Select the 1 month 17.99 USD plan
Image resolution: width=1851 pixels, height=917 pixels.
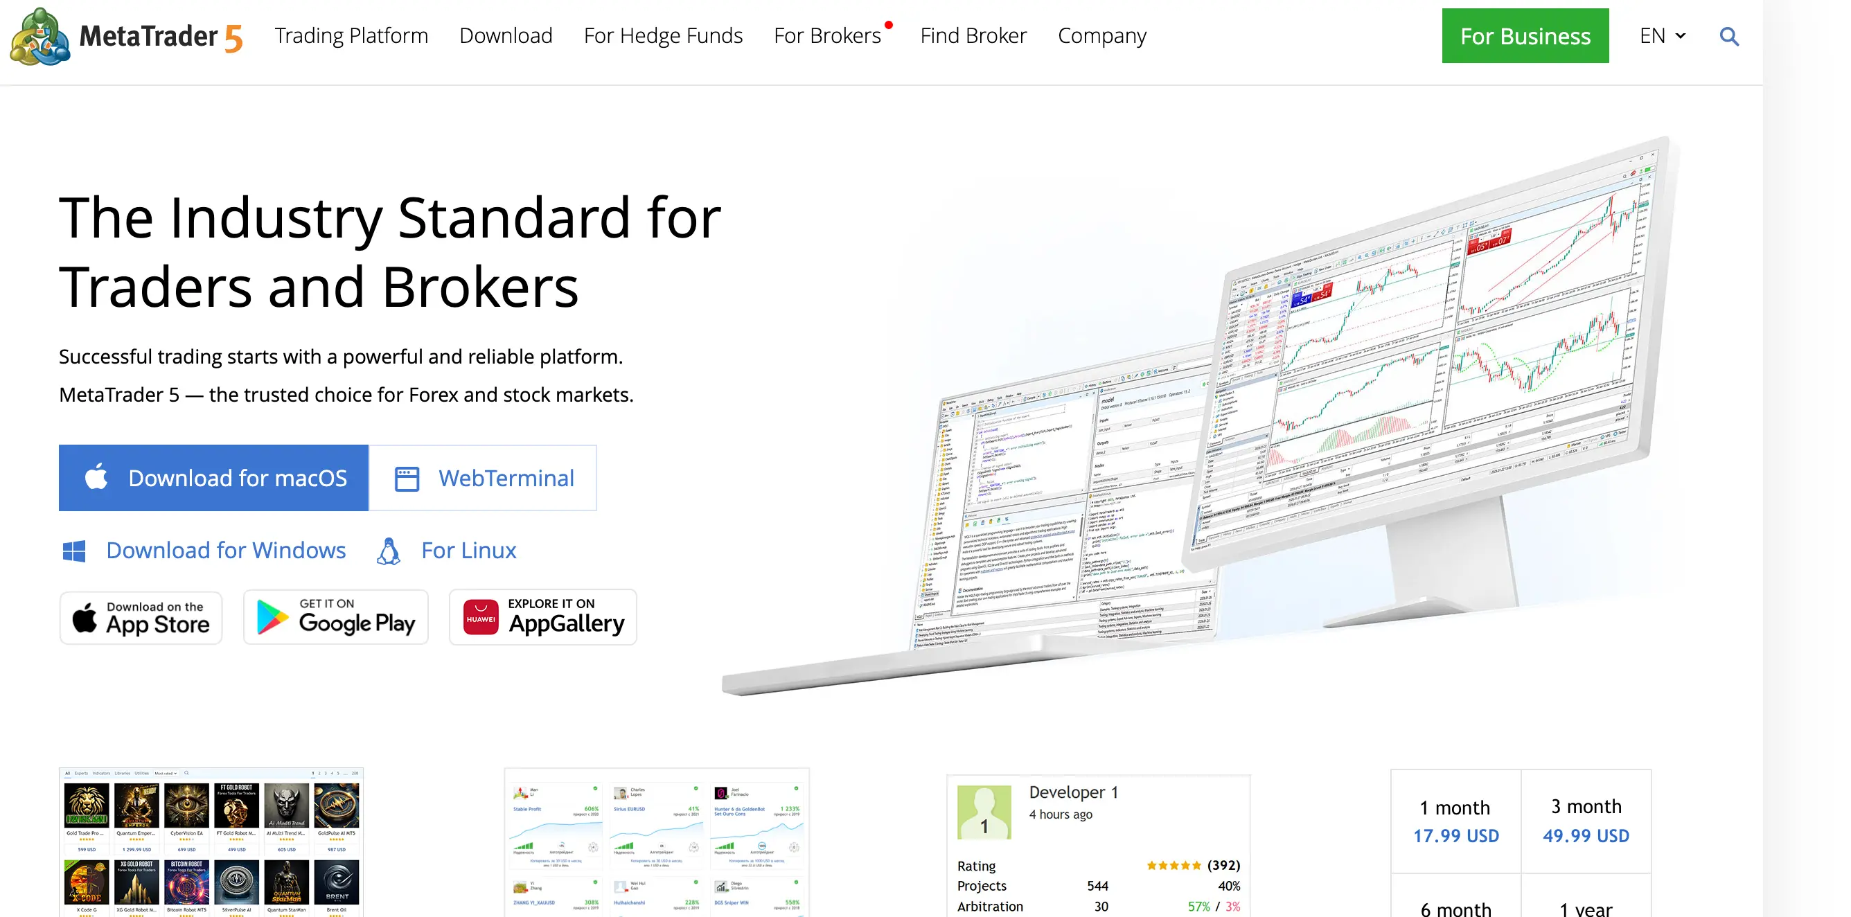pos(1456,821)
